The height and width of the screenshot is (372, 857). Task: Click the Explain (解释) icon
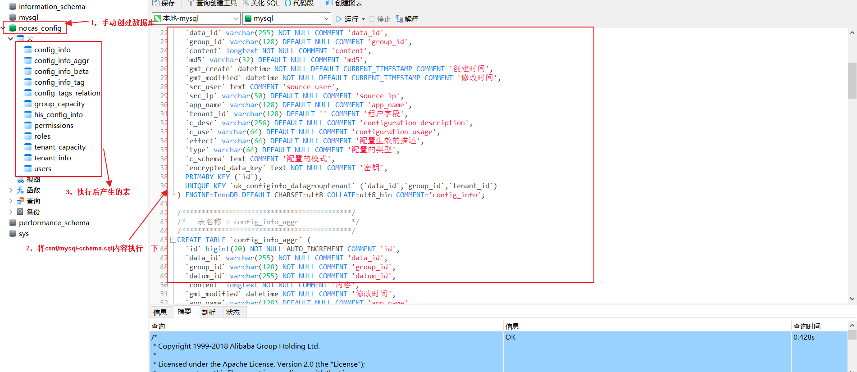pyautogui.click(x=399, y=19)
